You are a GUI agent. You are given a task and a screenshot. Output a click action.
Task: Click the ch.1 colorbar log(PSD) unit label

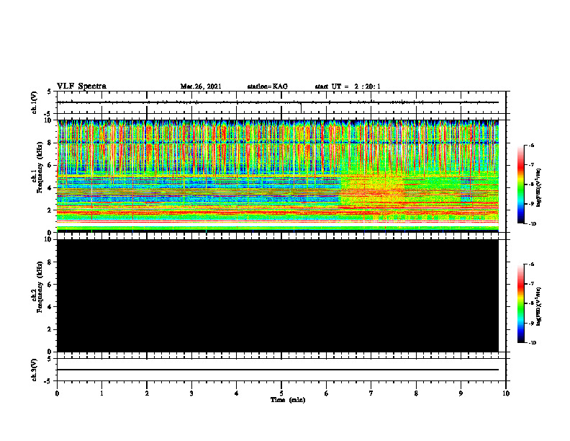tap(540, 187)
